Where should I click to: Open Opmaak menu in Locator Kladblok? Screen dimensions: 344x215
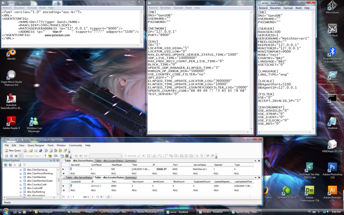pyautogui.click(x=177, y=8)
